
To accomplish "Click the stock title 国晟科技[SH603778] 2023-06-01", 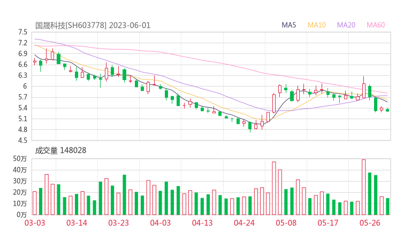I will click(93, 26).
